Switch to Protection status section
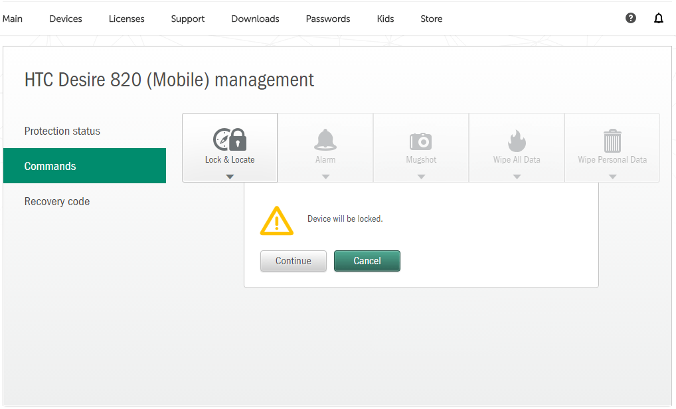This screenshot has width=676, height=409. (x=84, y=131)
